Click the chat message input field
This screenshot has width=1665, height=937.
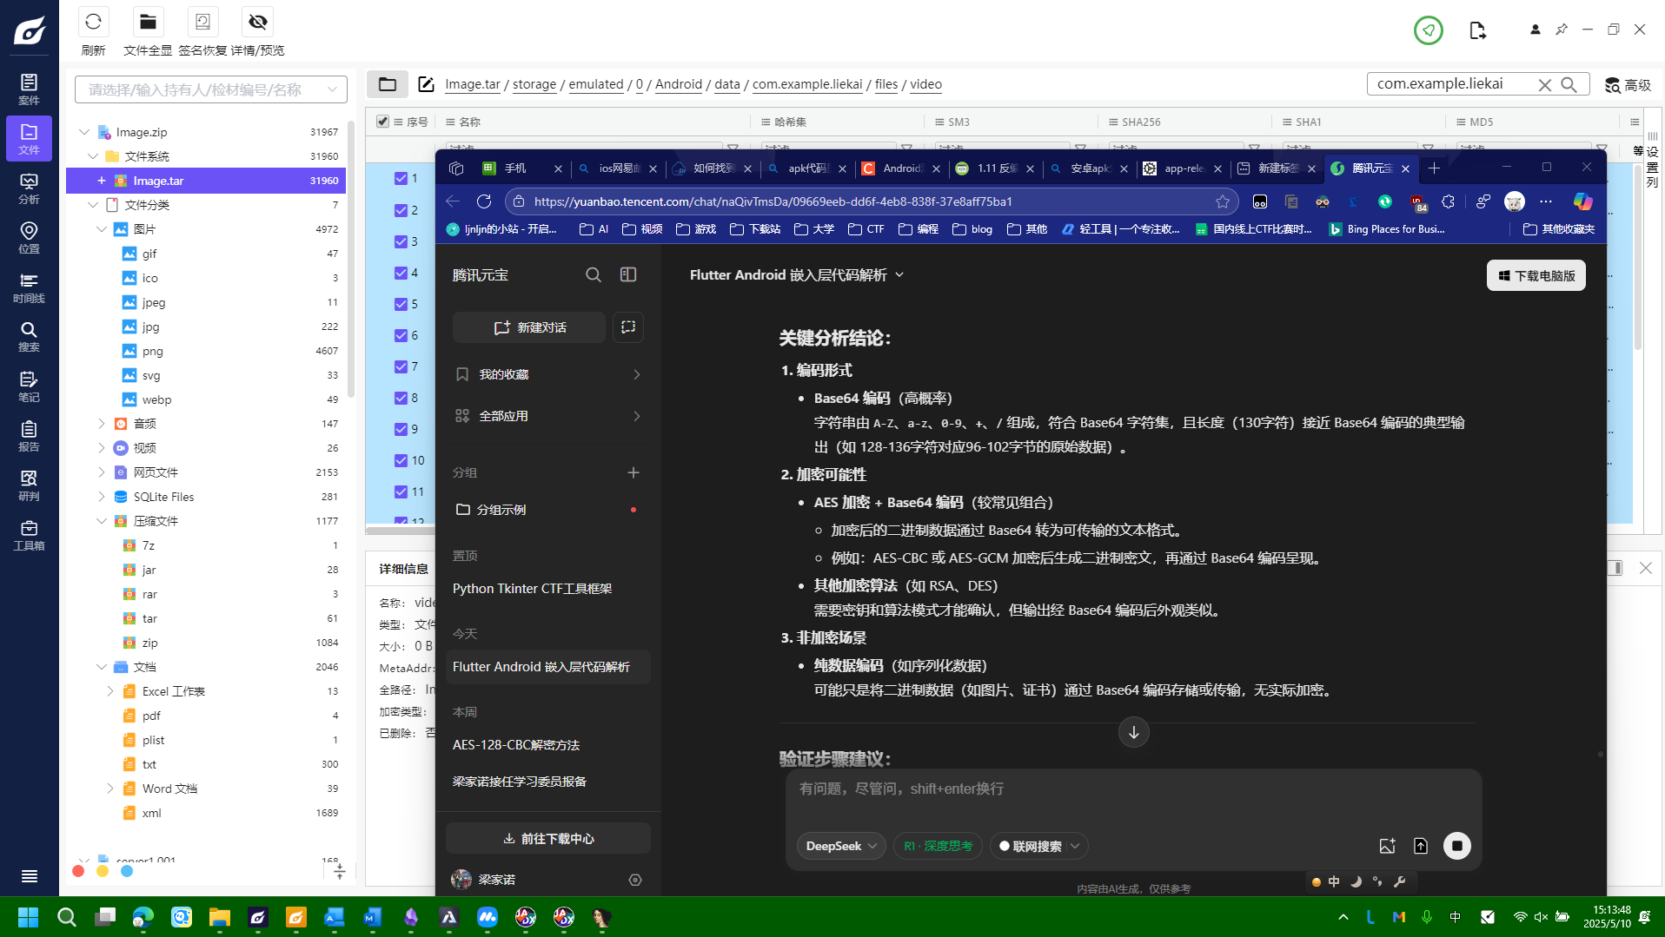pos(1133,789)
